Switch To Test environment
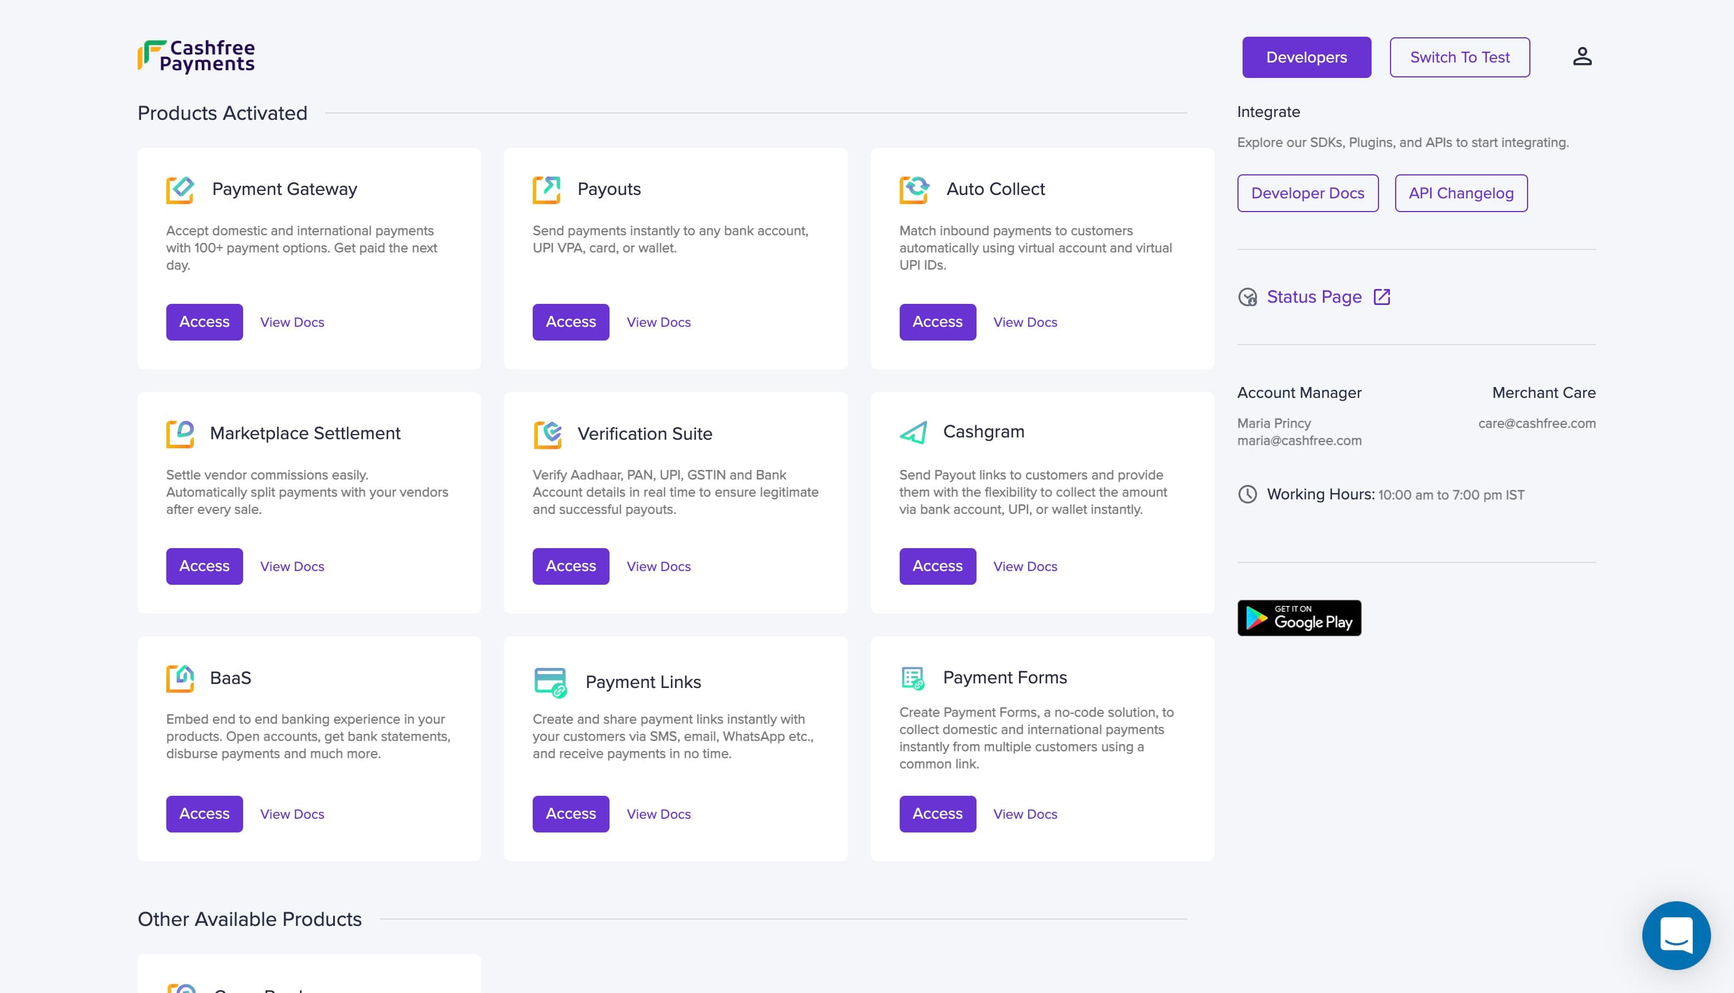Image resolution: width=1734 pixels, height=993 pixels. (1459, 57)
